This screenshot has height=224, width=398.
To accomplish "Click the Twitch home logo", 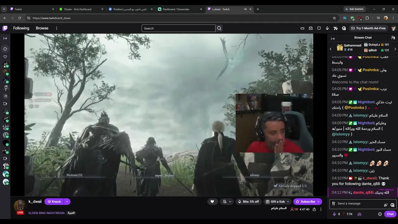I will (x=5, y=28).
